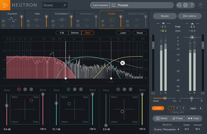This screenshot has width=207, height=134.
Task: Toggle power on yellow high band
Action: 118,90
